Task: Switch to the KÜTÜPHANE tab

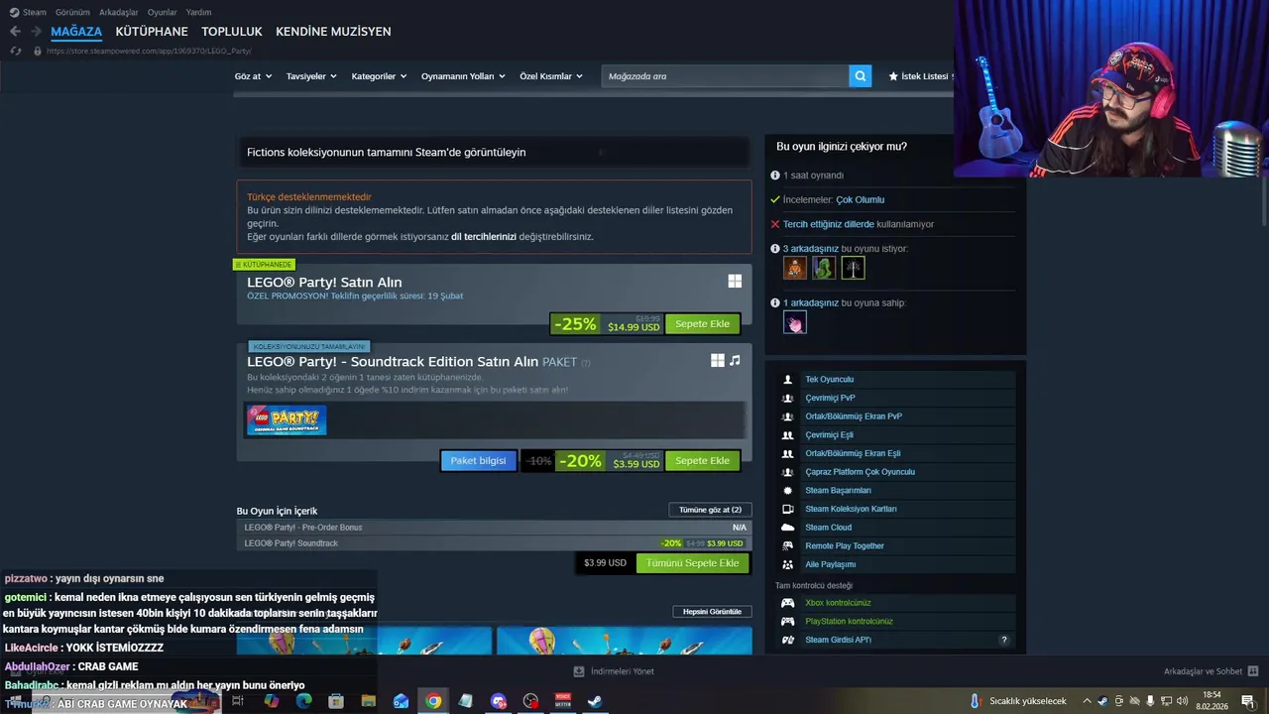Action: pos(152,32)
